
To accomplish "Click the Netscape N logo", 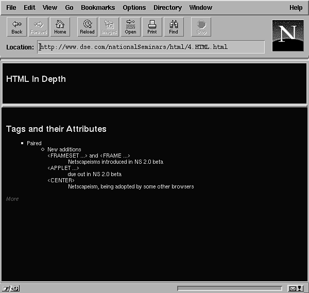I will tap(287, 35).
